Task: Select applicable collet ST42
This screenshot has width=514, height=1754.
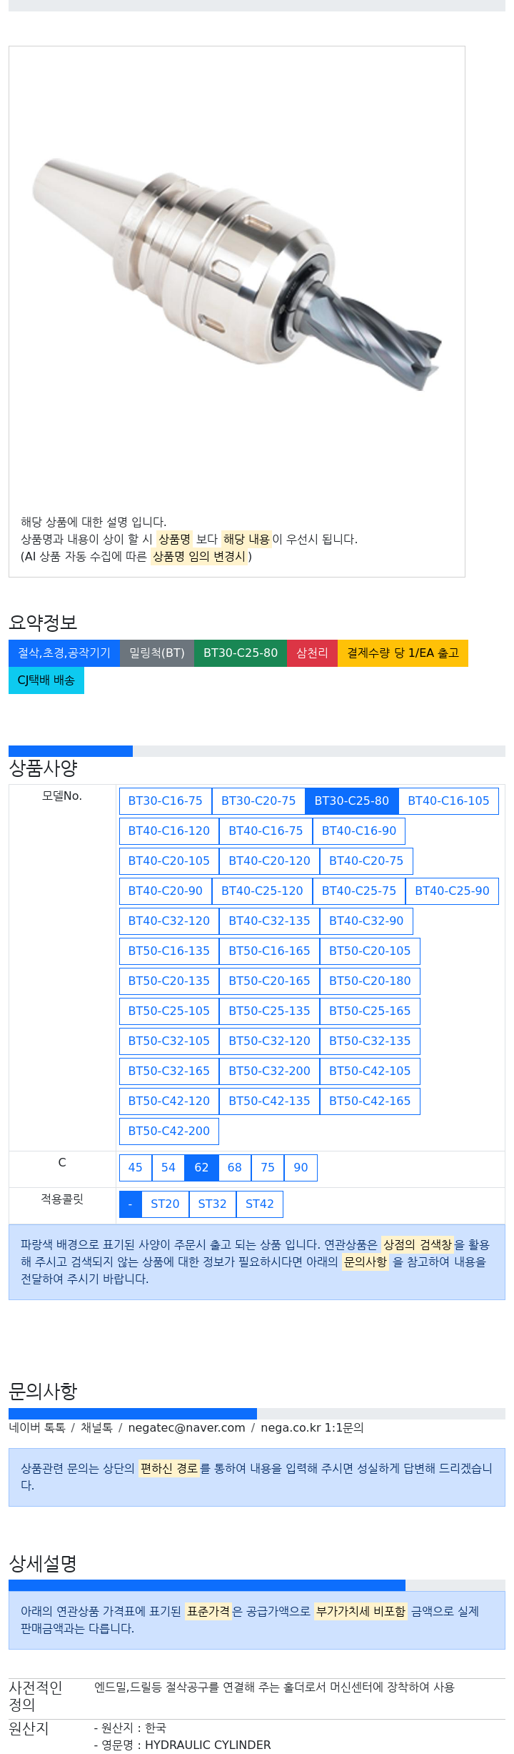Action: click(x=259, y=1204)
